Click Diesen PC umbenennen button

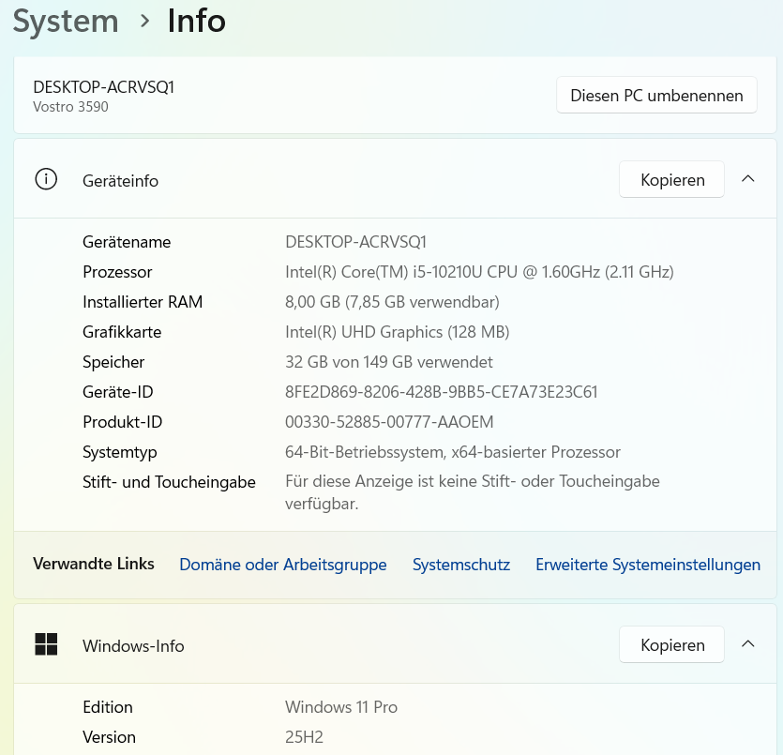coord(656,95)
